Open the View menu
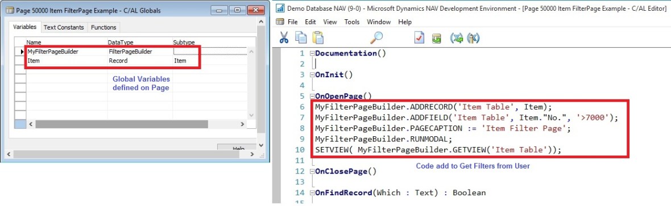This screenshot has width=671, height=206. [x=330, y=22]
